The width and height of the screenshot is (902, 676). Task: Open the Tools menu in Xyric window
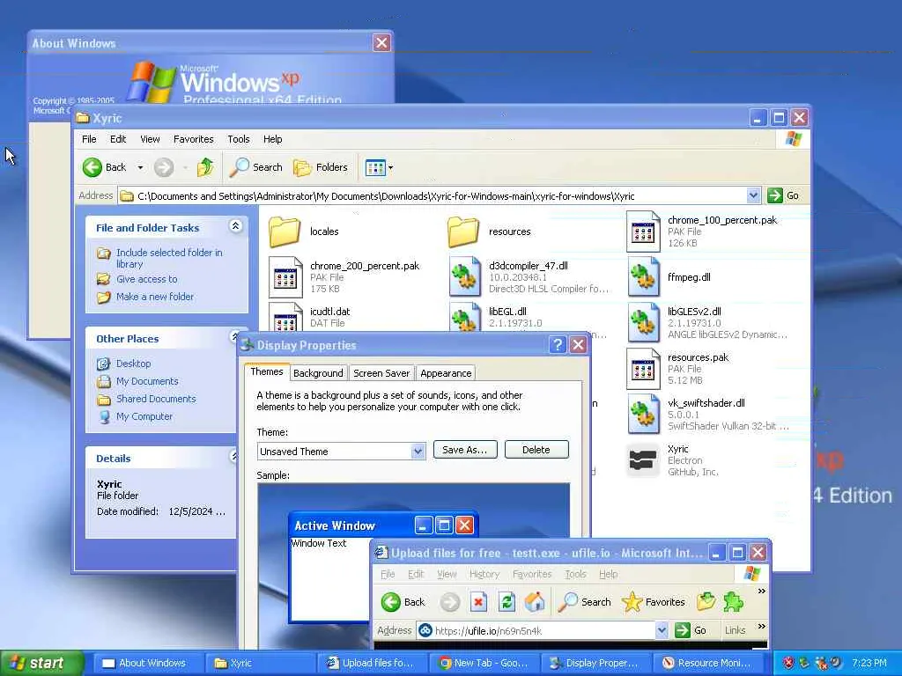pos(238,139)
